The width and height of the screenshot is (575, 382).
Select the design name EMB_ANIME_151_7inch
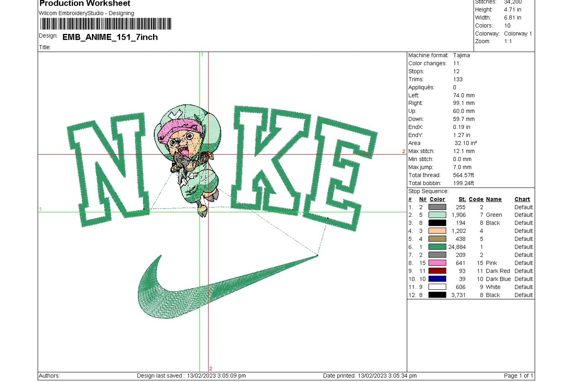[110, 37]
